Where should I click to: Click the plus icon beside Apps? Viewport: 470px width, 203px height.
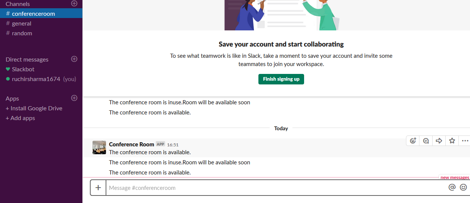74,98
